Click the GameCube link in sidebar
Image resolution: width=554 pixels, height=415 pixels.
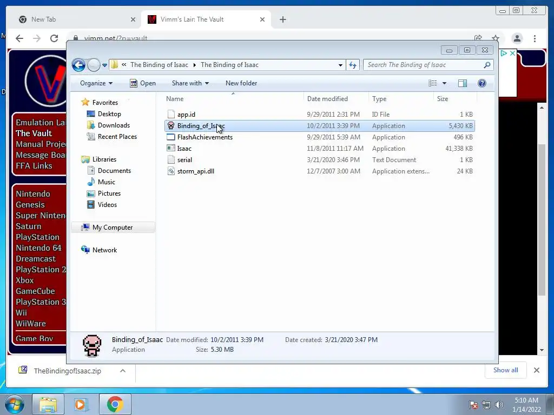click(x=35, y=291)
